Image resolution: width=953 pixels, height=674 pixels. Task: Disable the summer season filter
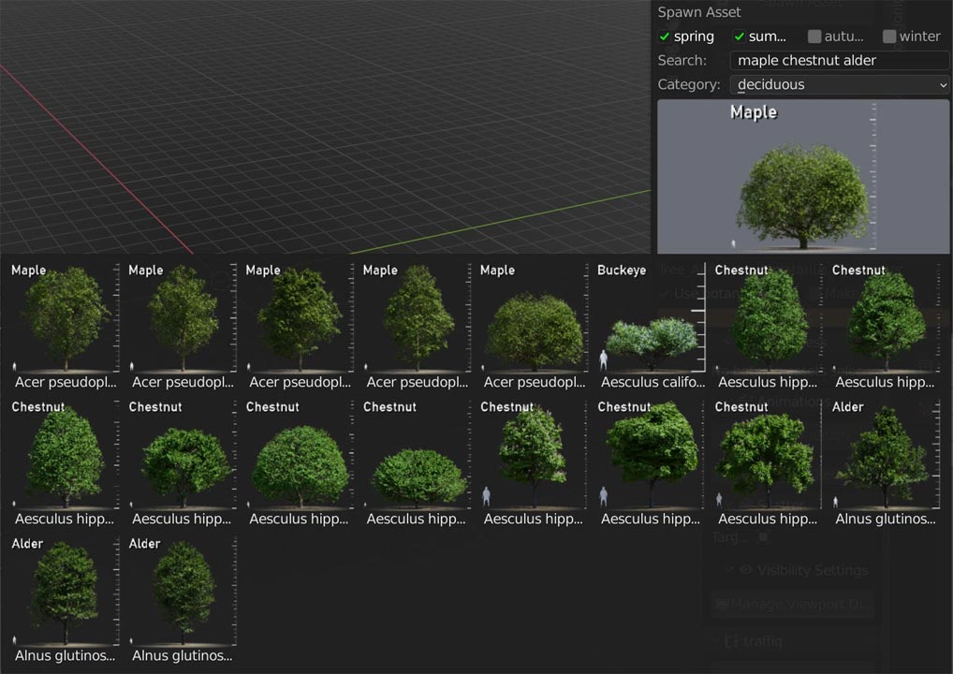point(740,37)
